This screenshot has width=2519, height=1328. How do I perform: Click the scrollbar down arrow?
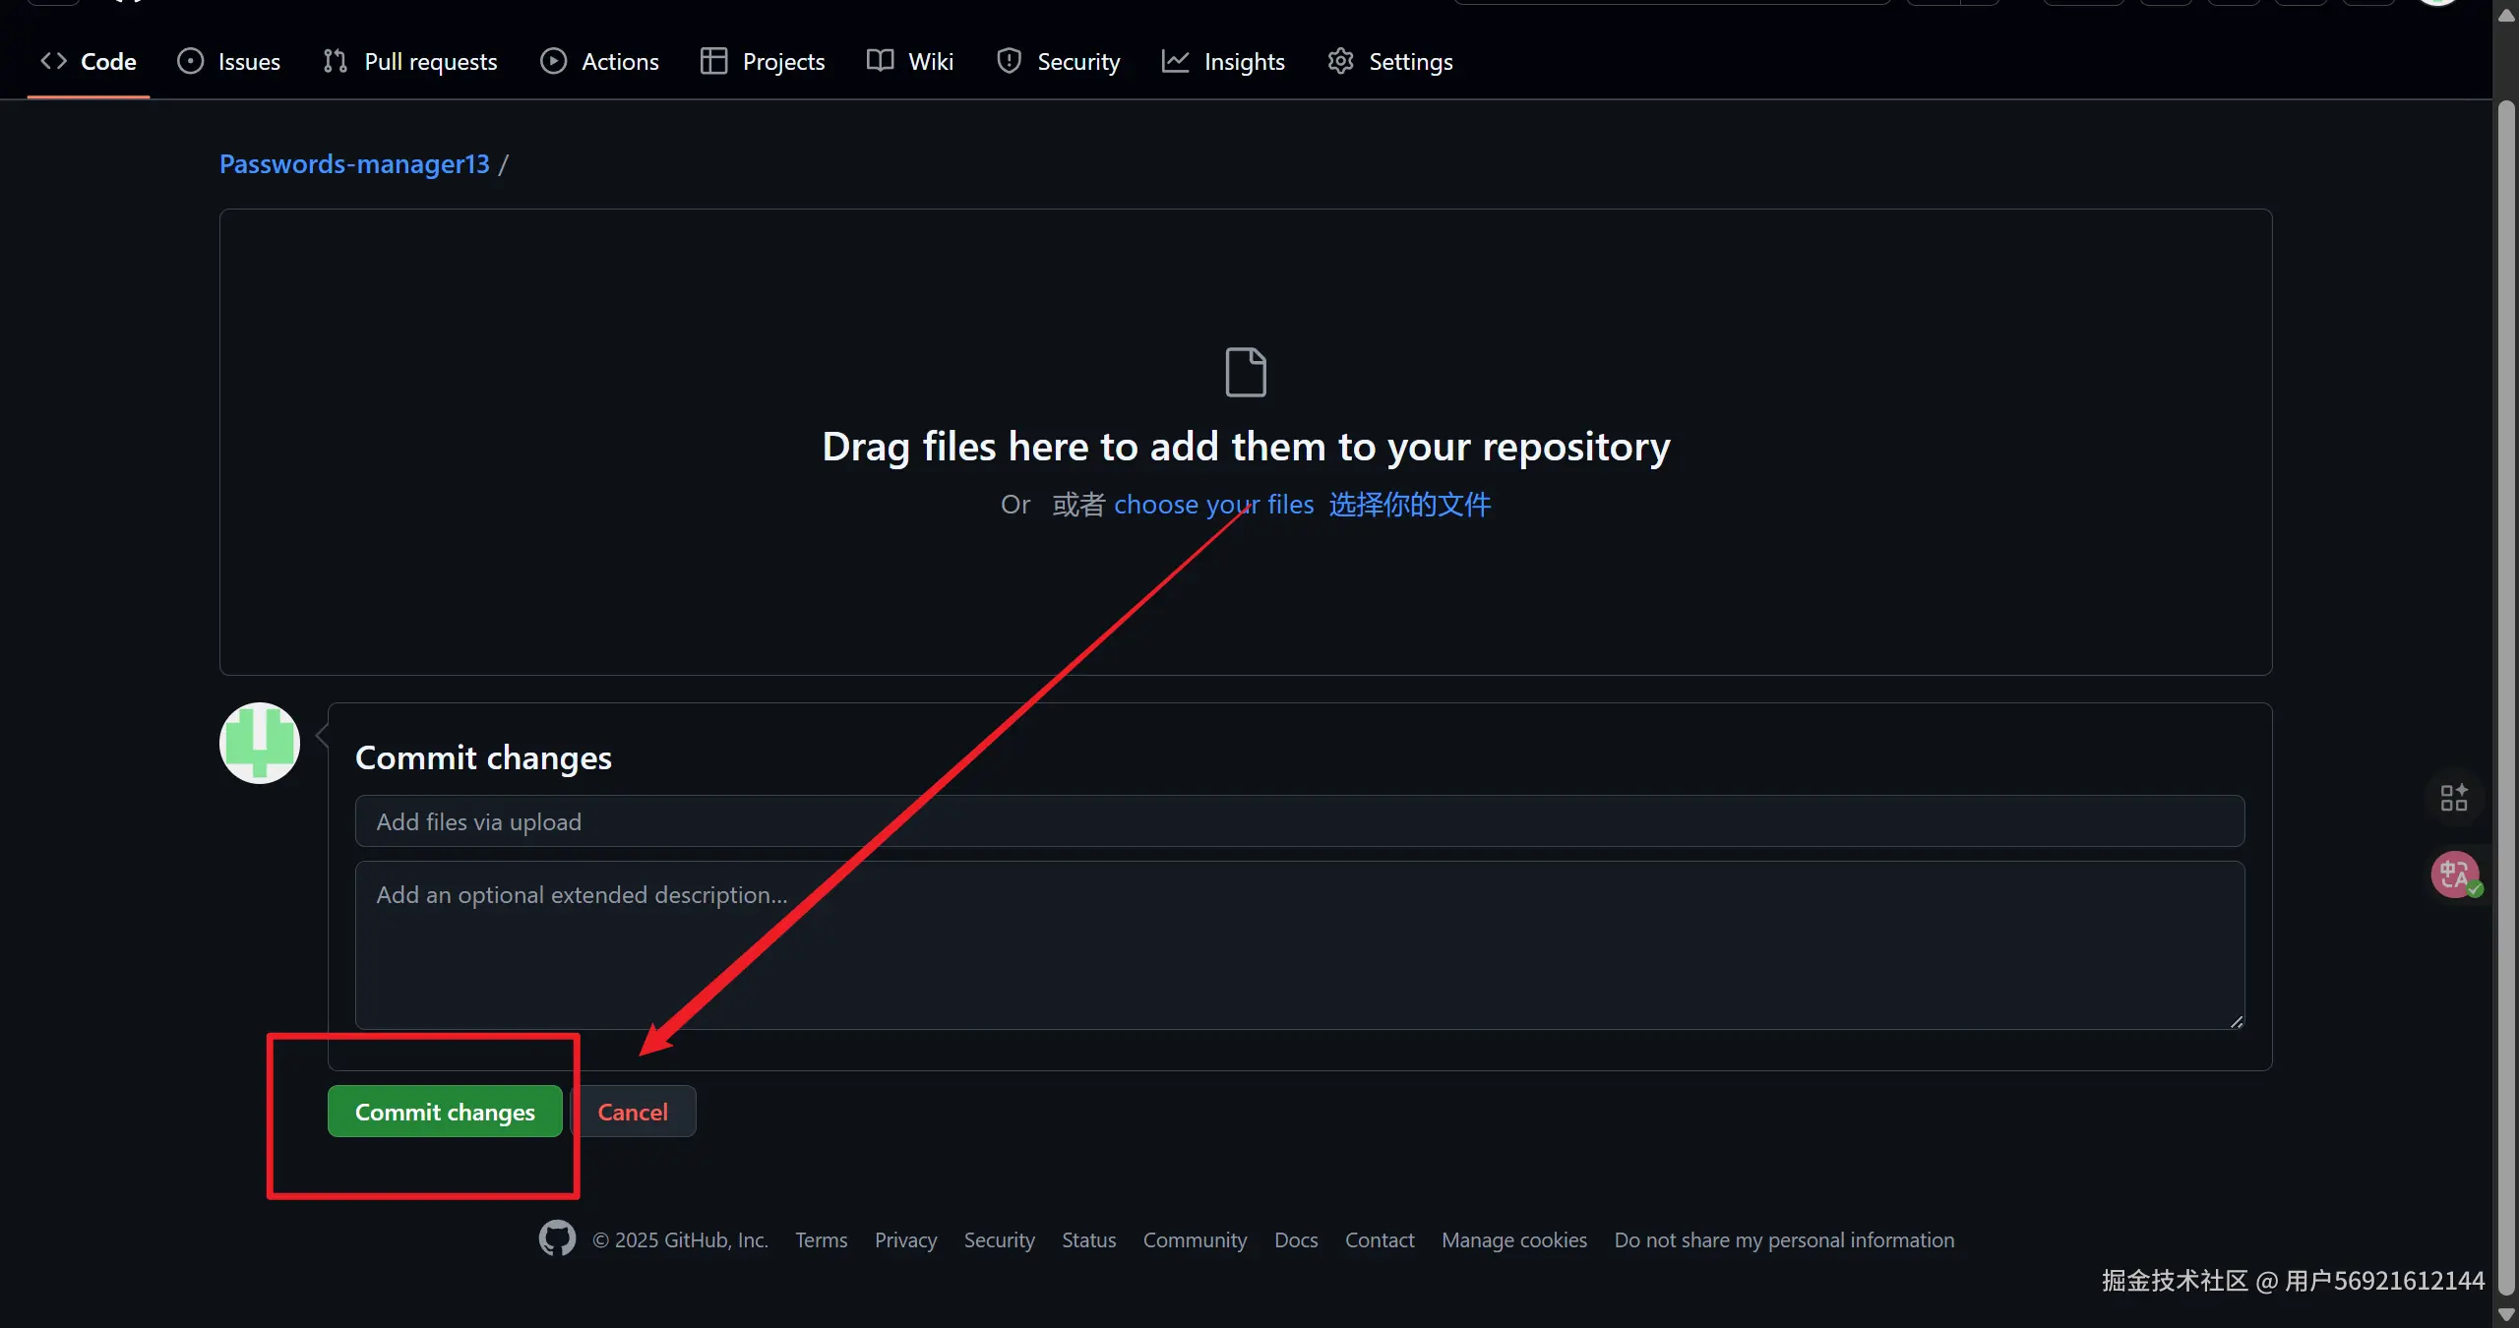click(2506, 1315)
